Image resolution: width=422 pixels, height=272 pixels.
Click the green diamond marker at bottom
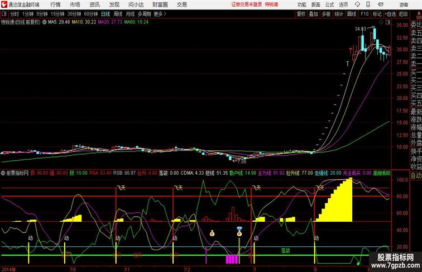pos(358,263)
